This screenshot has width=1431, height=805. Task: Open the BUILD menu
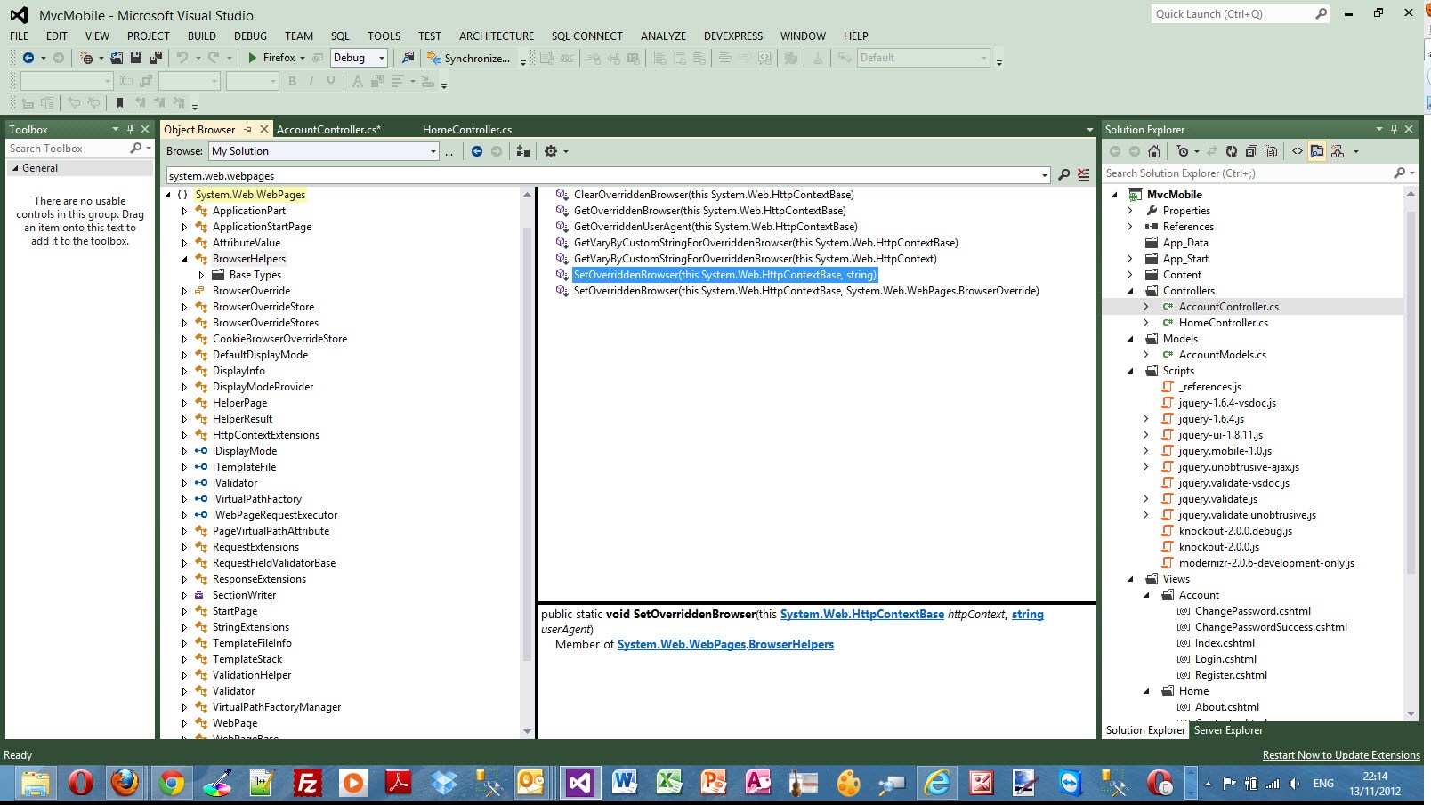pyautogui.click(x=202, y=36)
